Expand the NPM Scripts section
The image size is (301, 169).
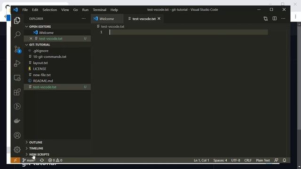click(57, 154)
